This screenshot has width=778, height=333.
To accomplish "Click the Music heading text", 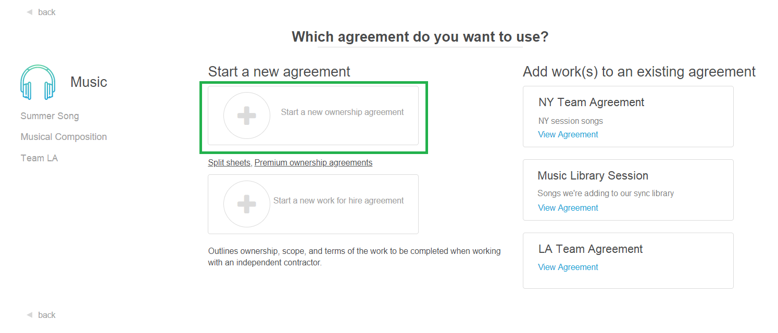I will (x=89, y=82).
